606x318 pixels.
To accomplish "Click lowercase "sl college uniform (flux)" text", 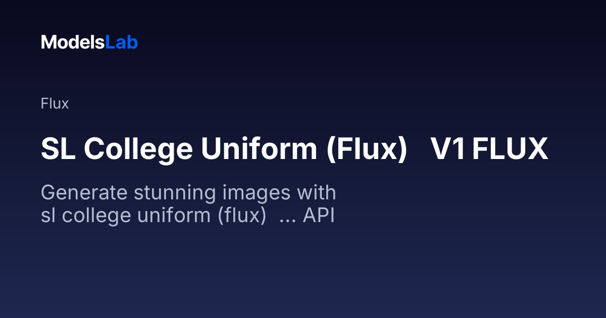I will click(154, 216).
